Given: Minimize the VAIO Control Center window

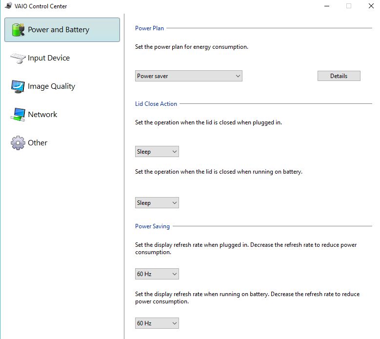Looking at the screenshot, I should (327, 6).
